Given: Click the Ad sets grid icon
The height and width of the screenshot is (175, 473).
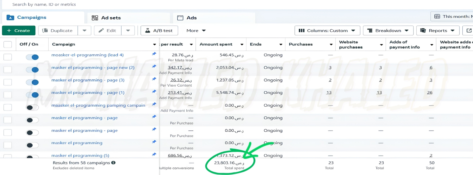Looking at the screenshot, I should 95,18.
